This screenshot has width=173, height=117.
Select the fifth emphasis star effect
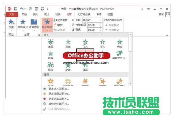(x=120, y=81)
